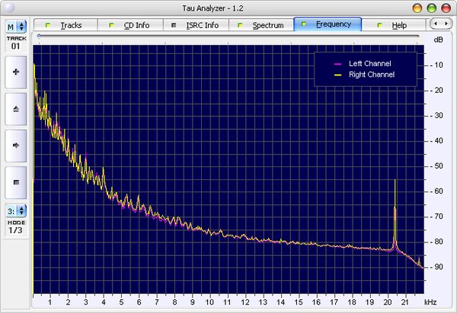457x313 pixels.
Task: Click the eject button
Action: pos(16,109)
